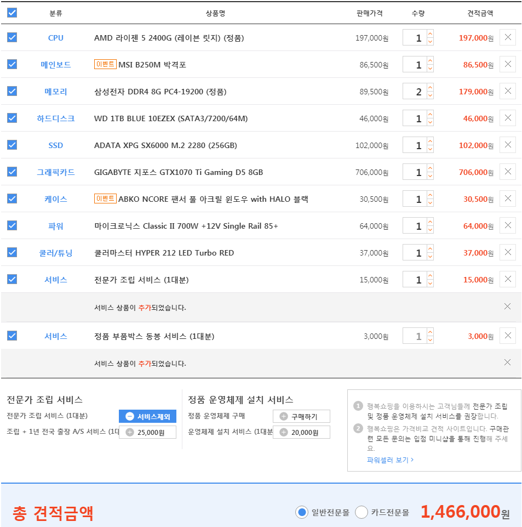Increase CPU quantity with up arrow
Viewport: 522px width, 527px height.
(x=430, y=33)
